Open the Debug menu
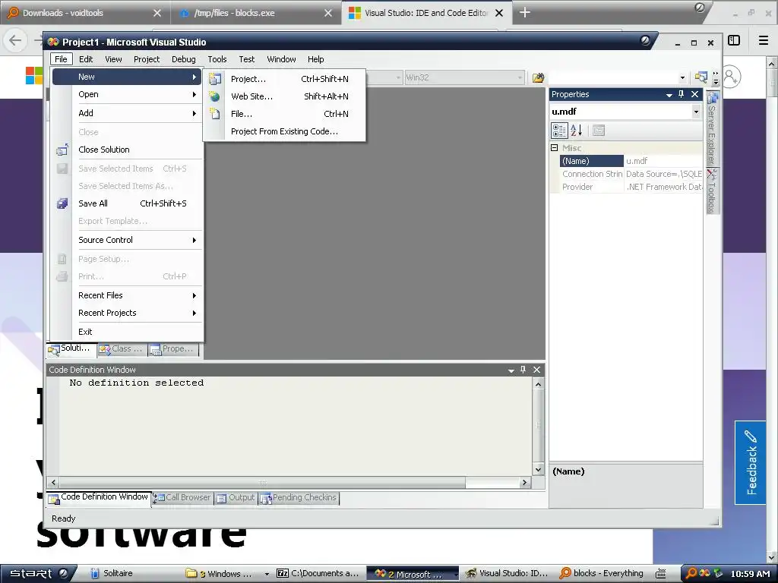 pyautogui.click(x=184, y=59)
